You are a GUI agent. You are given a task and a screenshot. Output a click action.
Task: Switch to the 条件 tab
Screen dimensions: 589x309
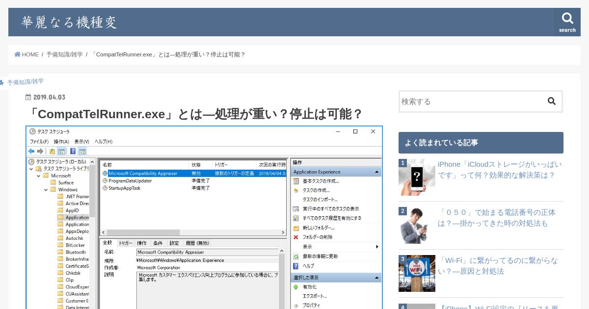point(158,243)
